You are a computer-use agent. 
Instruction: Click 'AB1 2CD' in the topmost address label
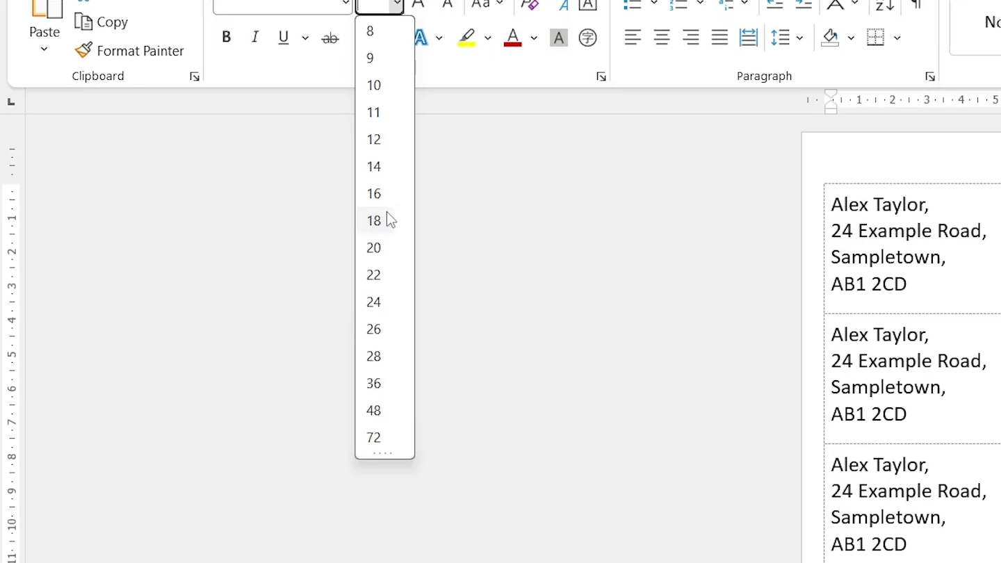[869, 284]
